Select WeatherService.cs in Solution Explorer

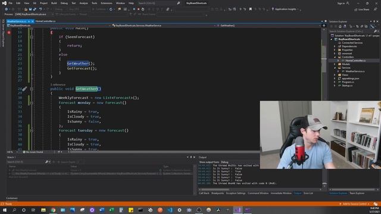coord(355,71)
